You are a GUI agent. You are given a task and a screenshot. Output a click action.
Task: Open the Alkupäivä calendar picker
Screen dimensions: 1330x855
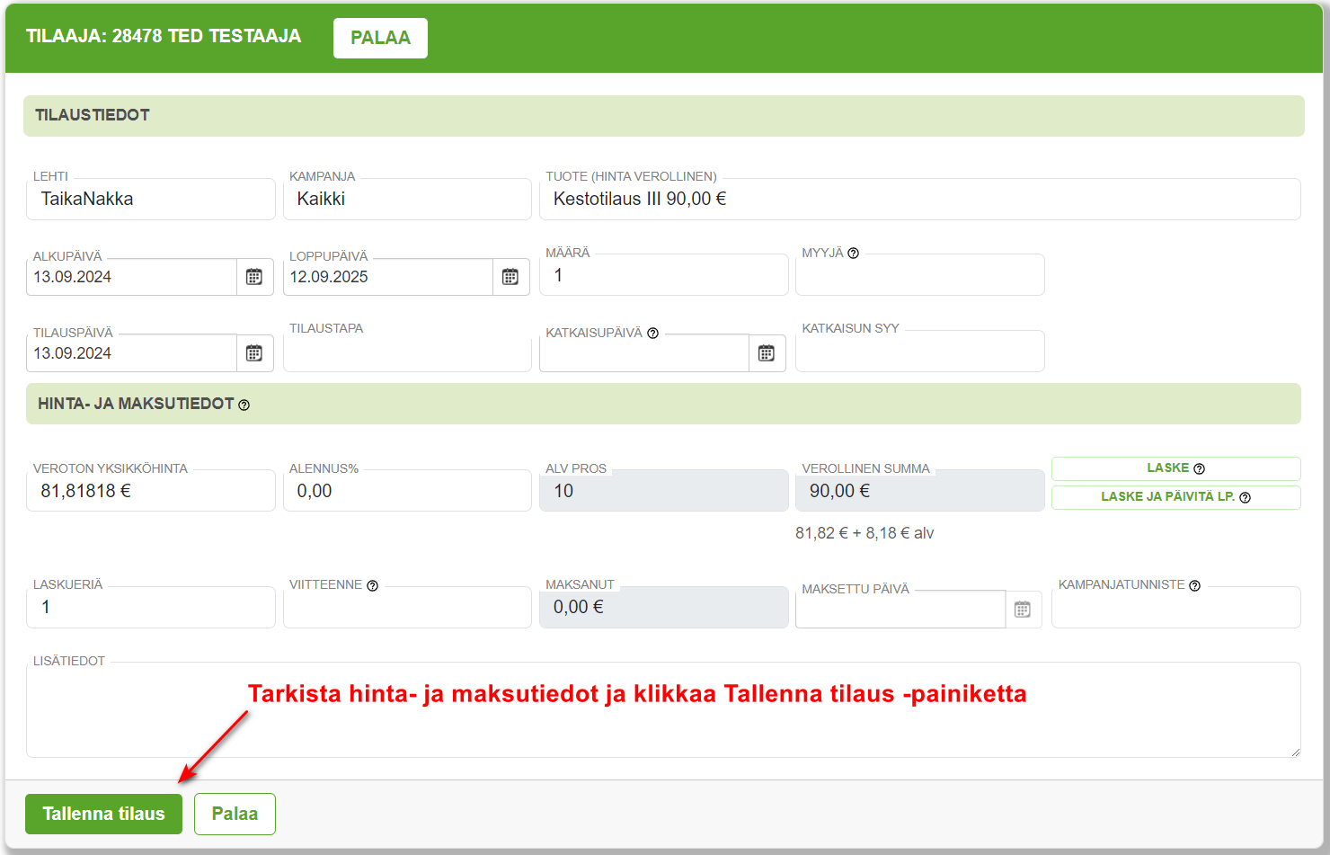point(254,277)
